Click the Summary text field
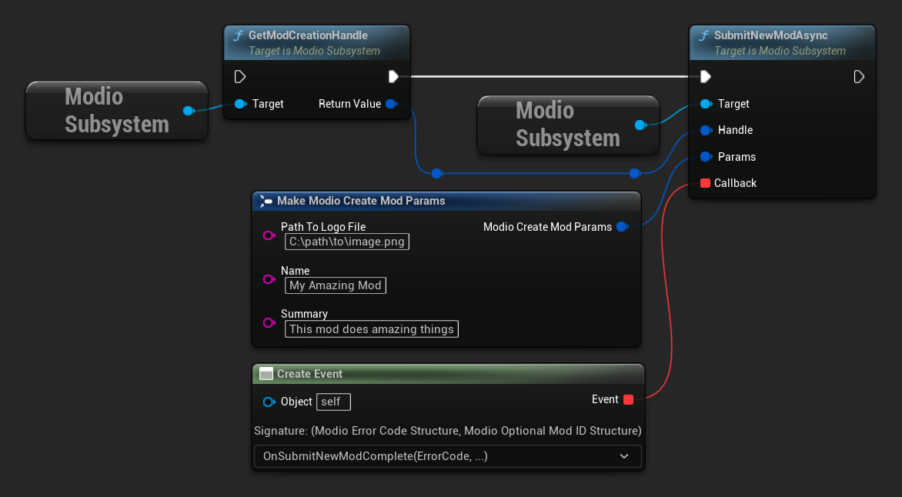The height and width of the screenshot is (497, 902). click(x=372, y=329)
